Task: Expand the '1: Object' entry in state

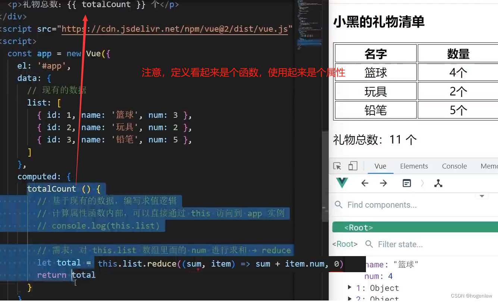Action: (350, 287)
